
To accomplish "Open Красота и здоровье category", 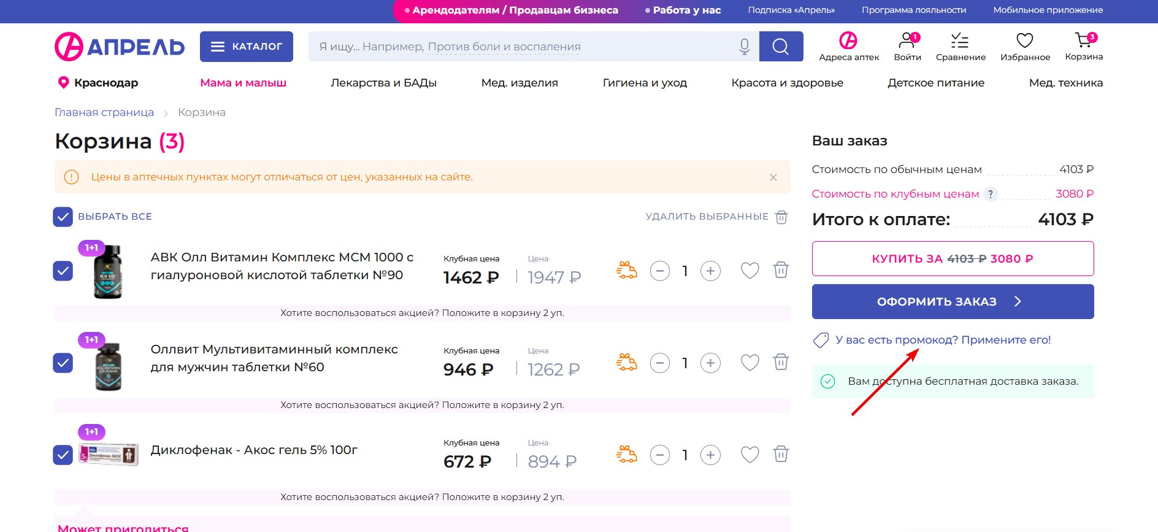I will pos(787,82).
